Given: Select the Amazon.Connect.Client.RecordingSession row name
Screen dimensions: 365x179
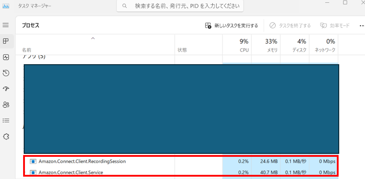Looking at the screenshot, I should [x=82, y=162].
